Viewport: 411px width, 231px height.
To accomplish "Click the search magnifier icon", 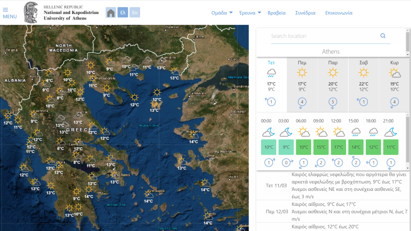I will (383, 36).
